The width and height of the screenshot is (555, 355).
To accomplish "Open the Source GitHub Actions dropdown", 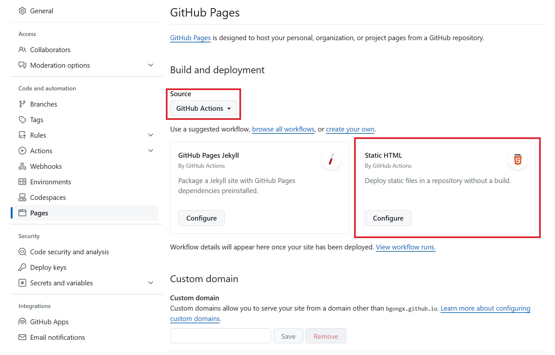I will (203, 108).
